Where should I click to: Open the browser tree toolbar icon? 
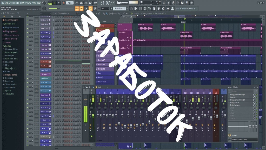point(150,9)
